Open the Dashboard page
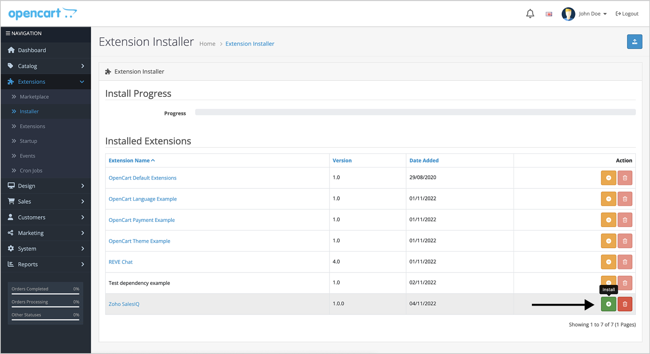The image size is (650, 354). pyautogui.click(x=32, y=50)
